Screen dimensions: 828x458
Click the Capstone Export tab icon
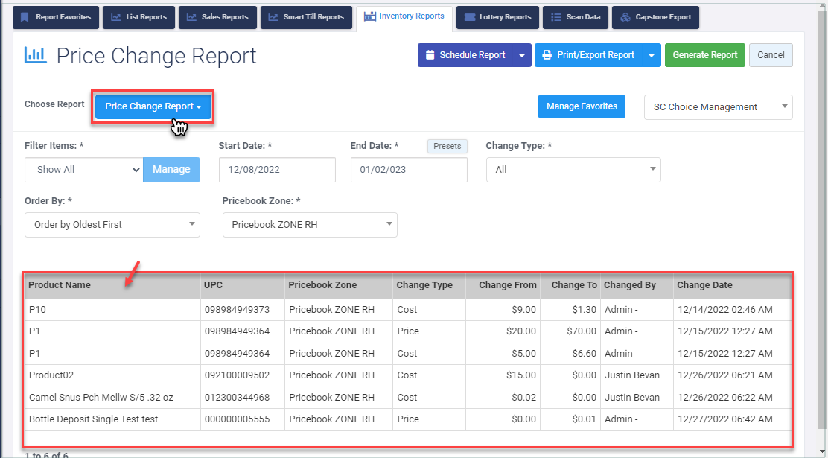625,17
